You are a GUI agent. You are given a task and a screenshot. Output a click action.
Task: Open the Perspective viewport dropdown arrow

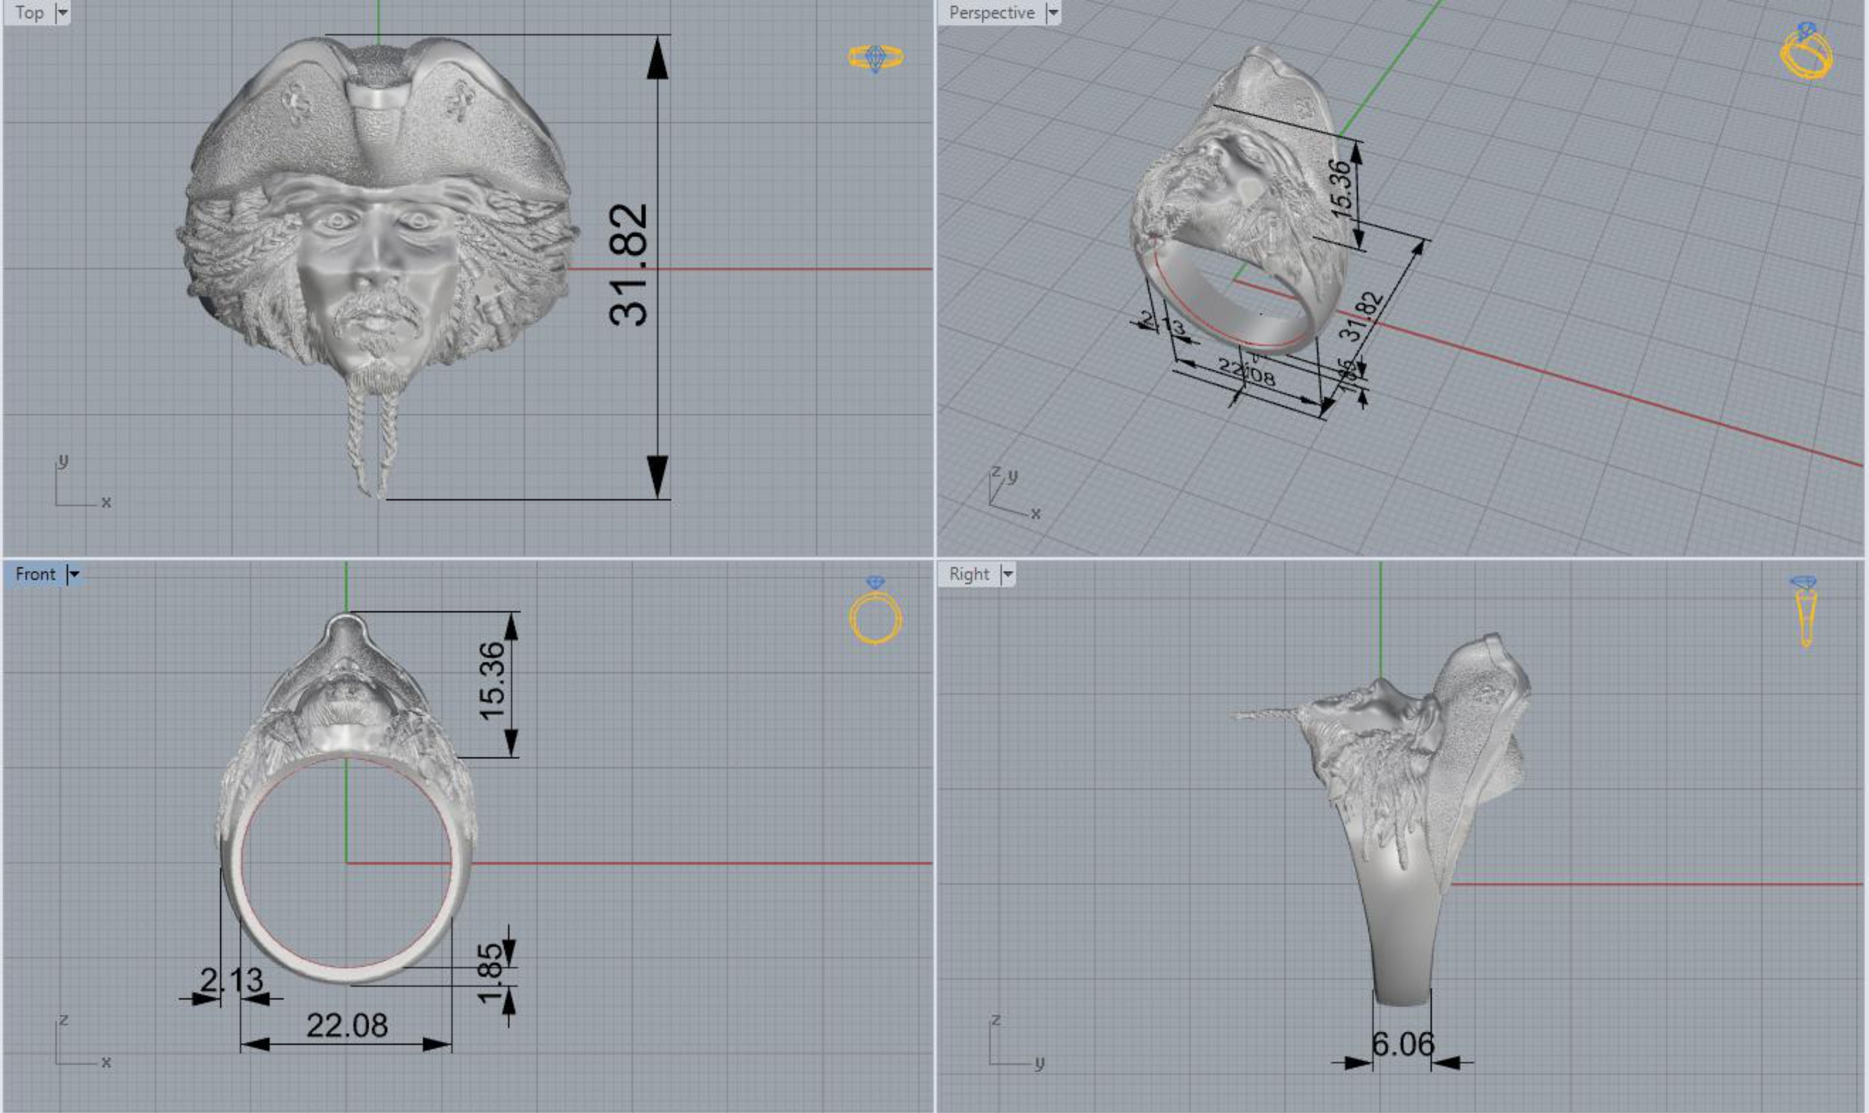click(x=1053, y=13)
